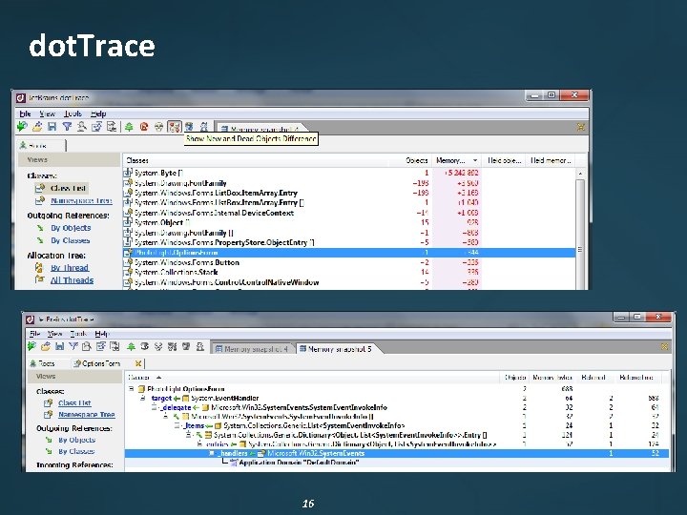This screenshot has height=515, width=687.
Task: Close the Options Form tab with X
Action: pos(138,363)
